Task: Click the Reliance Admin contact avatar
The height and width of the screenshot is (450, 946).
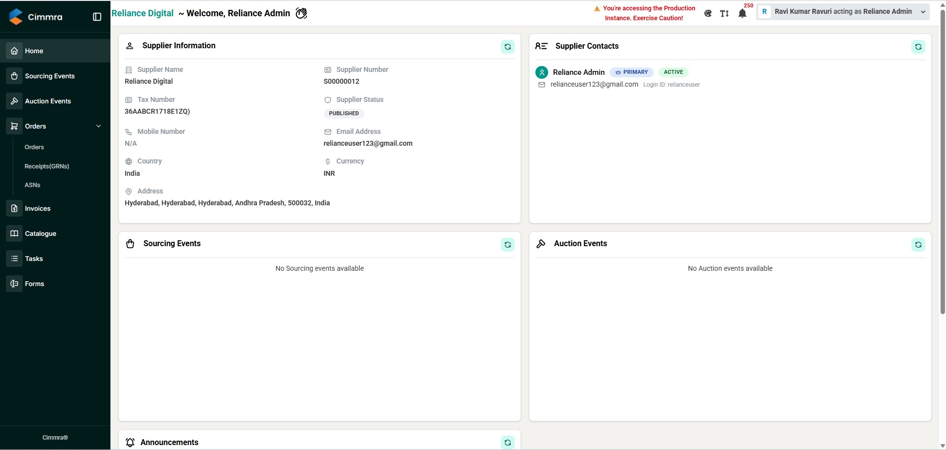Action: click(x=542, y=72)
